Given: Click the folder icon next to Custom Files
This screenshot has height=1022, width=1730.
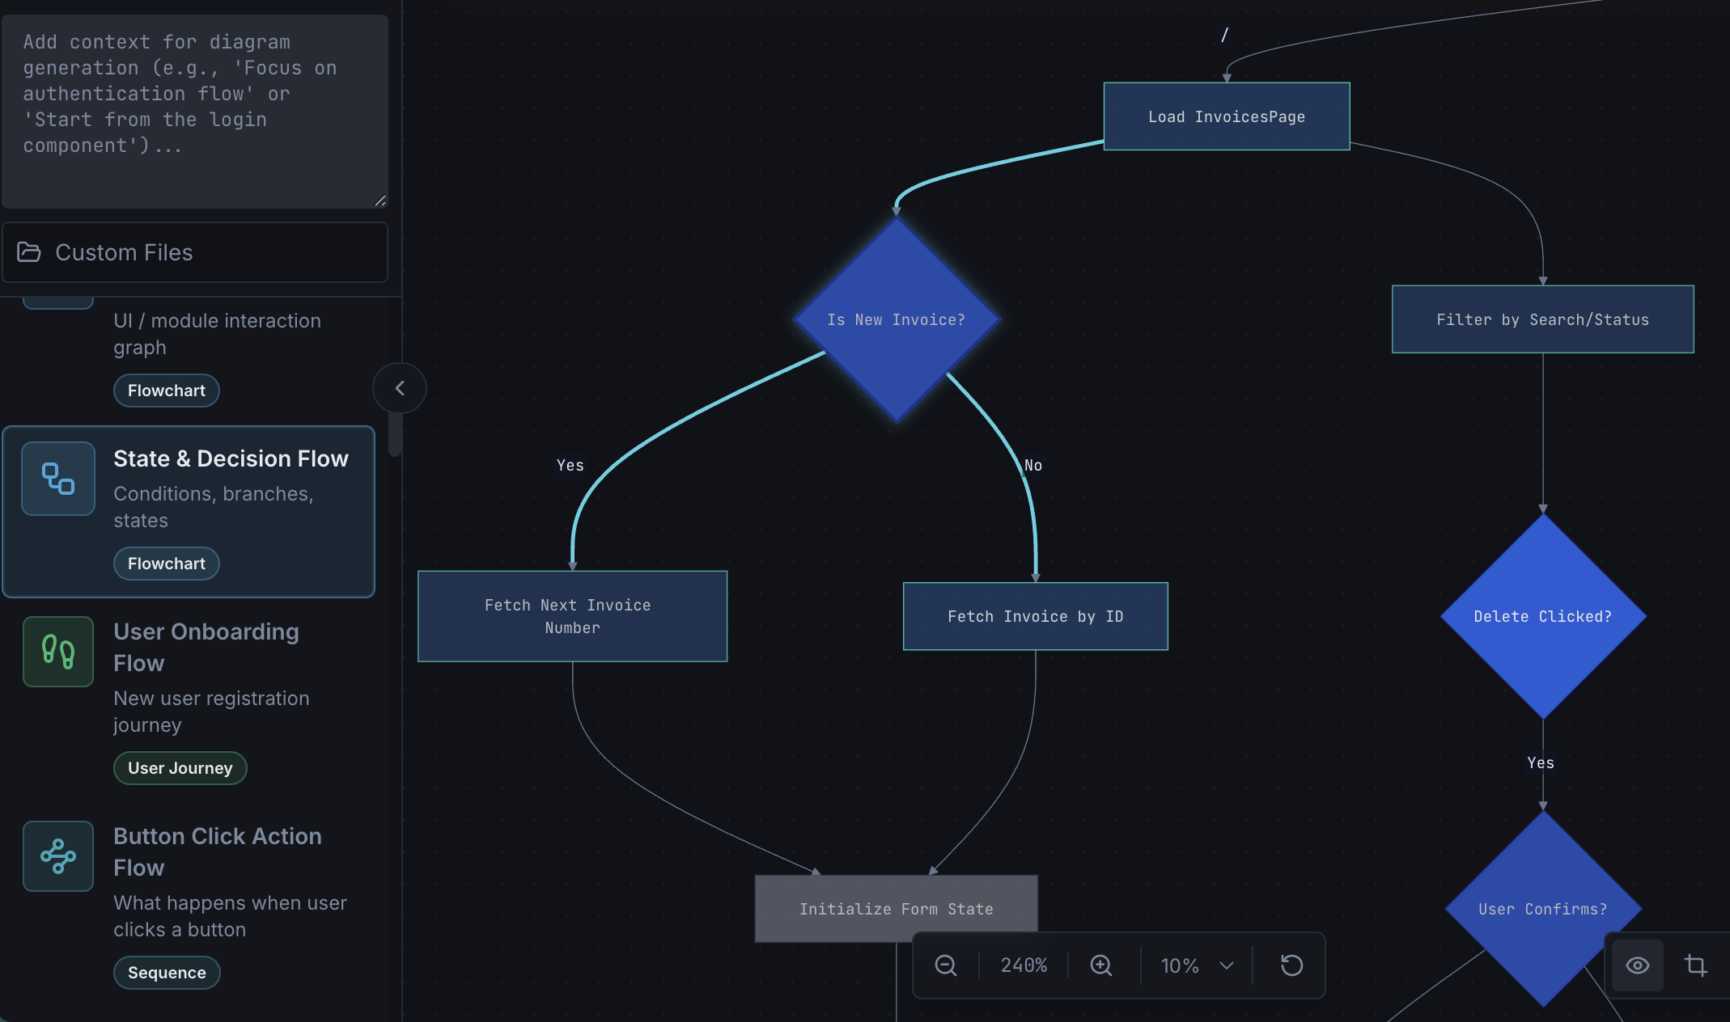Looking at the screenshot, I should [x=30, y=252].
